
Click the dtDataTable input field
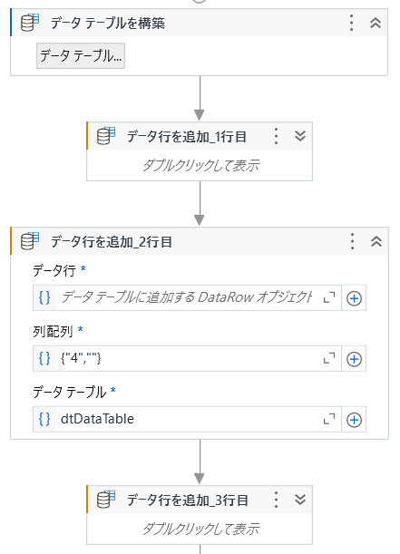(187, 420)
